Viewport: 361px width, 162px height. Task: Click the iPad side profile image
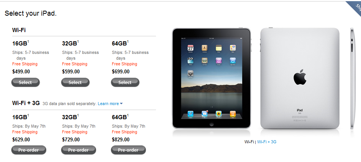tap(352, 78)
